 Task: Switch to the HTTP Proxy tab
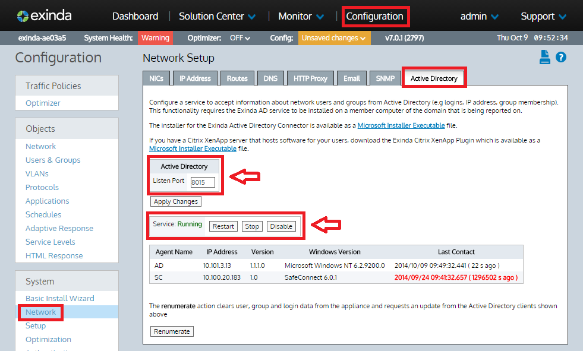[310, 78]
